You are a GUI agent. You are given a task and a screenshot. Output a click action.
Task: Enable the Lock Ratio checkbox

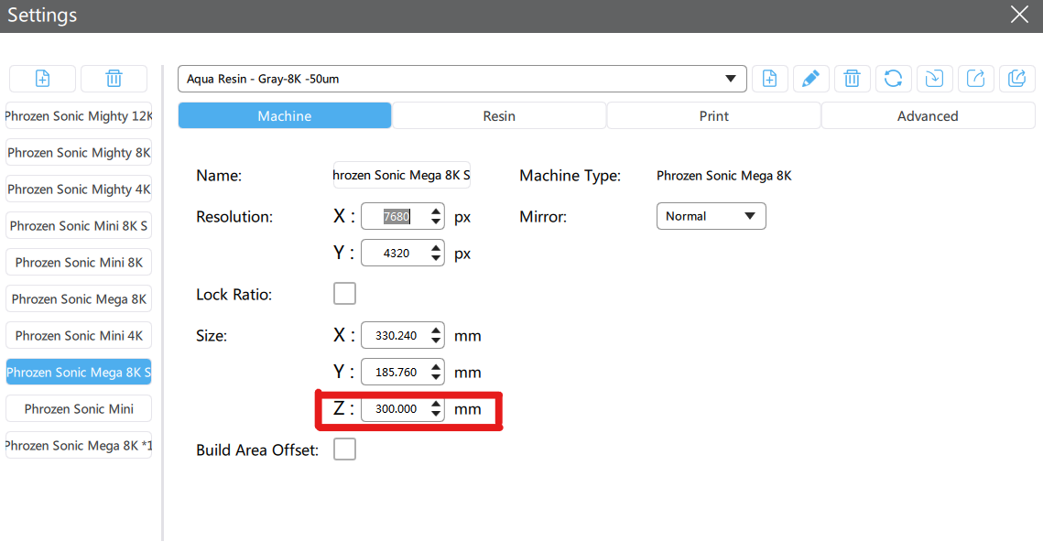point(344,294)
